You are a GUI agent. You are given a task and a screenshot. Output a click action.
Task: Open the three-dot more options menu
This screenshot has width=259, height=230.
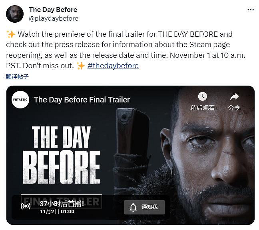click(x=251, y=10)
